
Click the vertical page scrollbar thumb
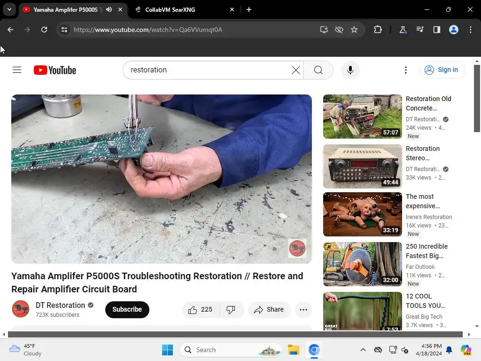477,98
